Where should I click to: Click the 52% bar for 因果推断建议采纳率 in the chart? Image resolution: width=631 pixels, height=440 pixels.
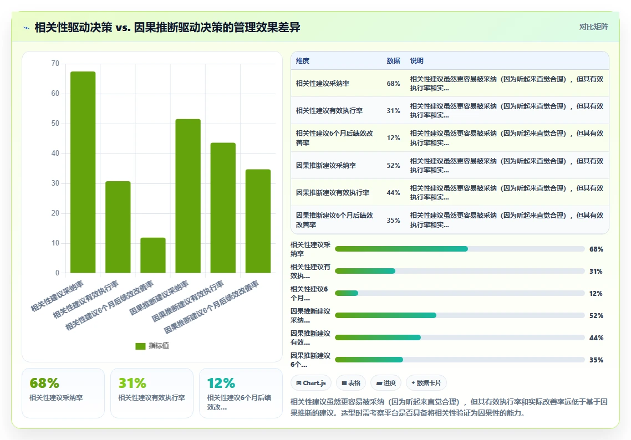188,196
